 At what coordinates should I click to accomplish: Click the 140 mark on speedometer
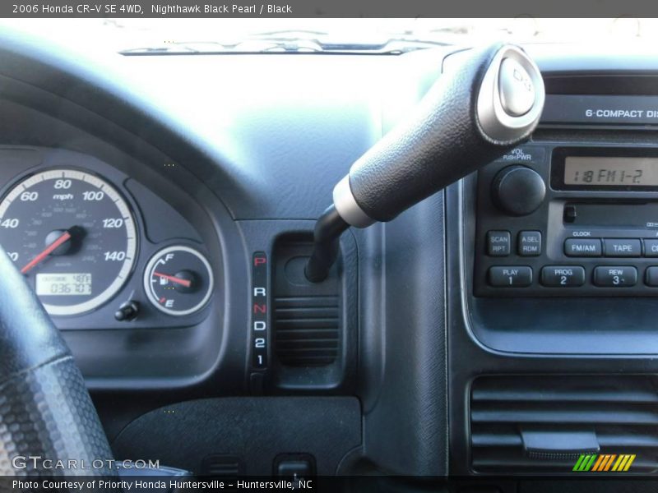click(x=114, y=256)
